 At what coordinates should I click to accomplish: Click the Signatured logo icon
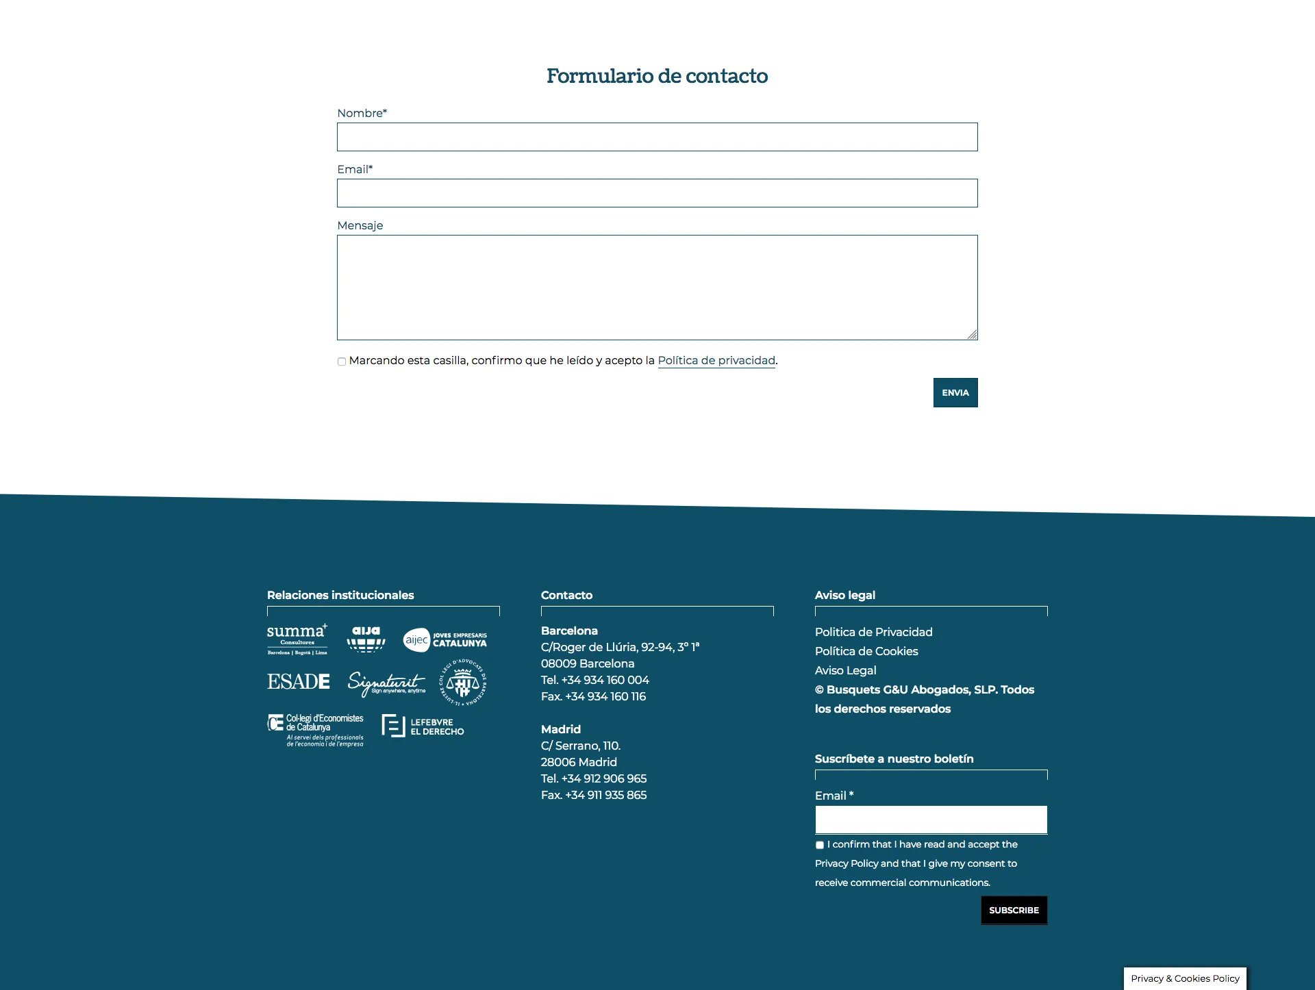pyautogui.click(x=385, y=682)
